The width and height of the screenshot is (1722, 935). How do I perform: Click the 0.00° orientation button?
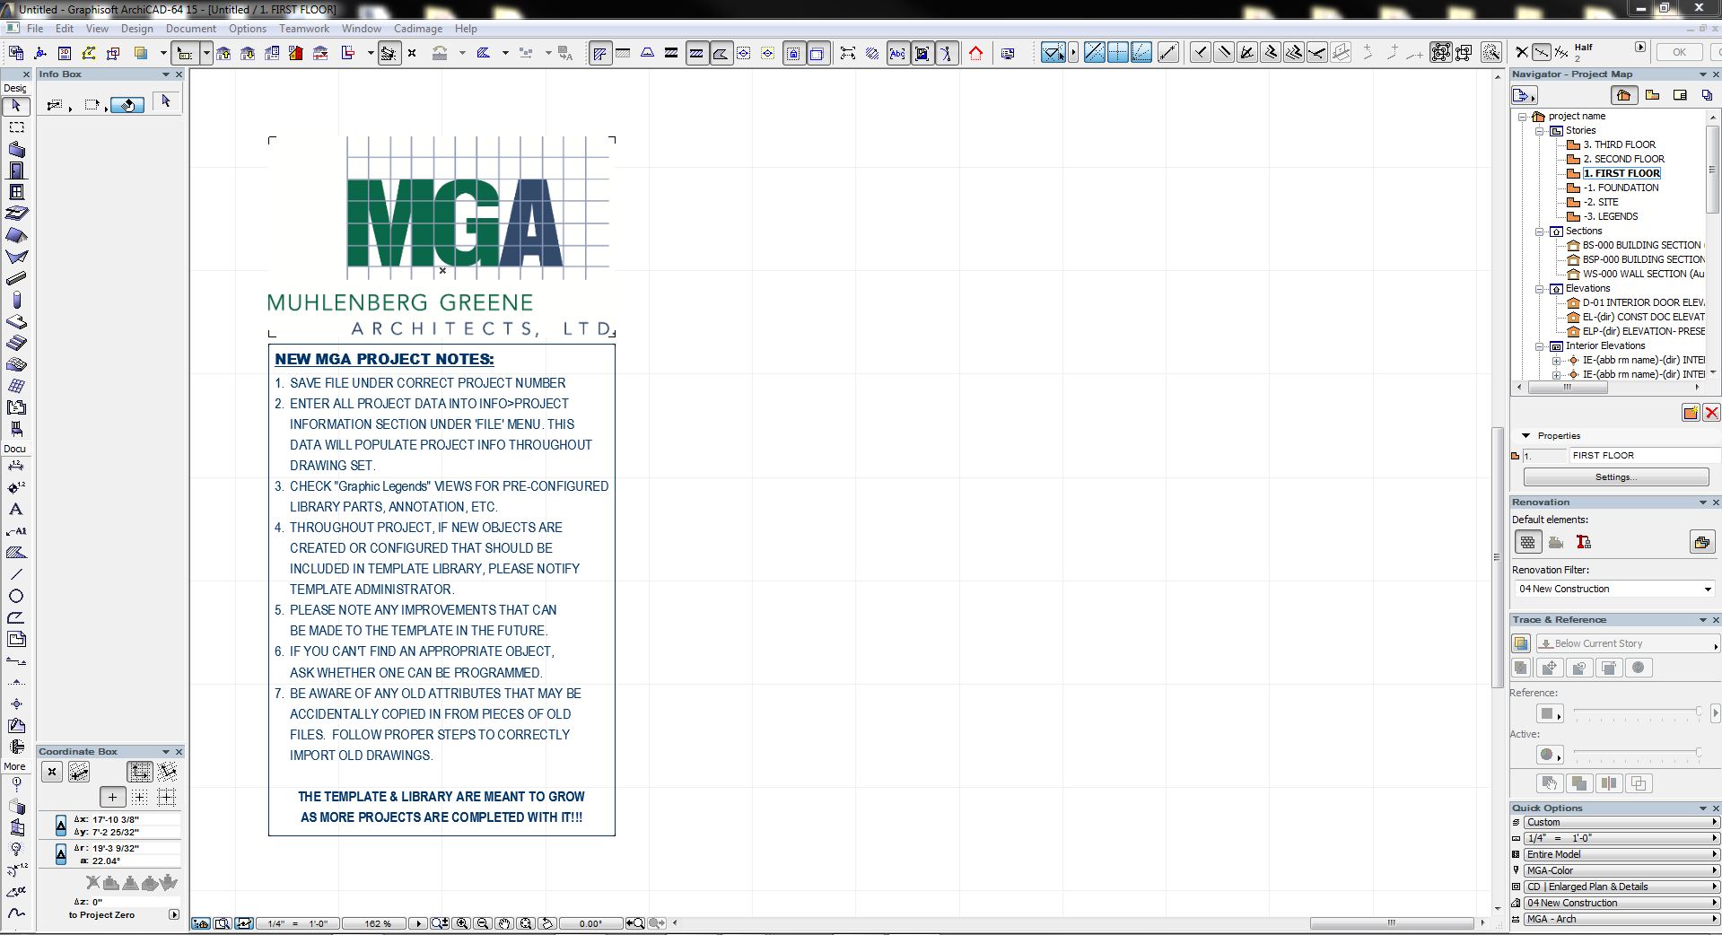click(591, 923)
